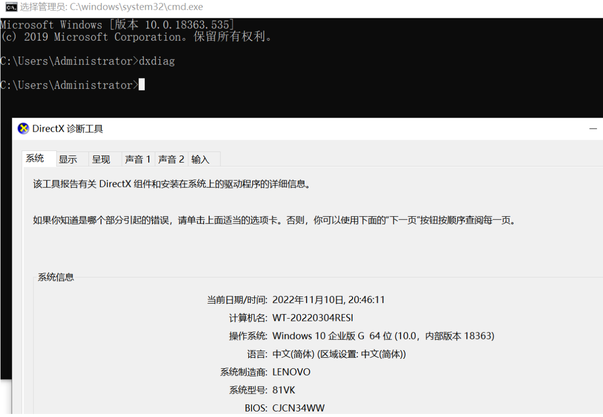The height and width of the screenshot is (417, 603).
Task: Open the 声音 2 tab
Action: (171, 160)
